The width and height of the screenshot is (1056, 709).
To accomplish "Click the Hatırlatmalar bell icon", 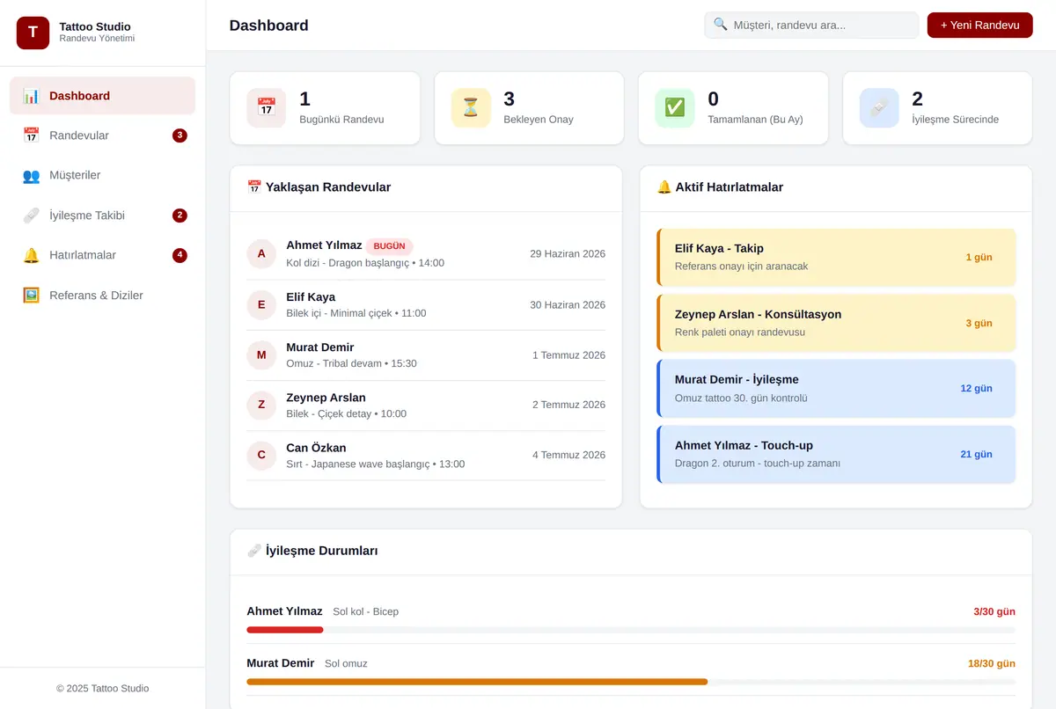I will [31, 255].
